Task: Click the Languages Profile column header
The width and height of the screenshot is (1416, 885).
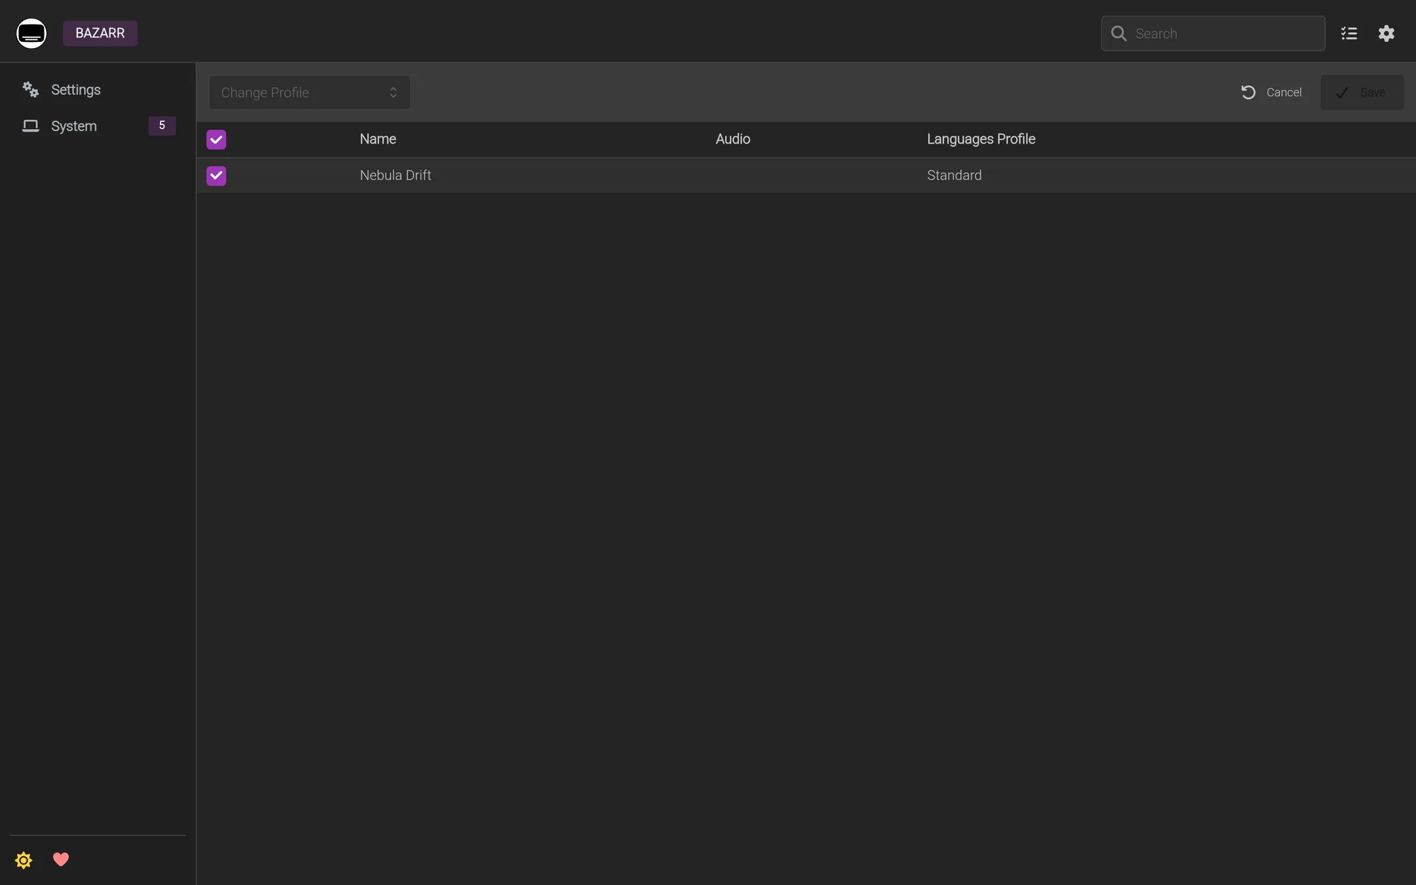Action: click(x=981, y=139)
